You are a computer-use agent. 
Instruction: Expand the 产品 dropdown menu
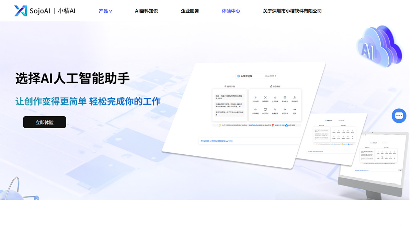[105, 11]
